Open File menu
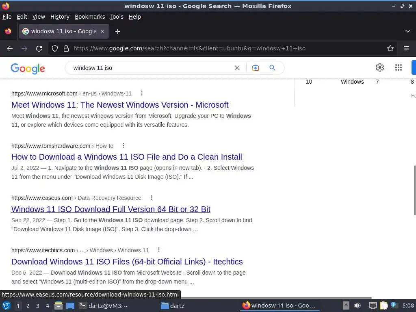416x312 pixels. (7, 17)
